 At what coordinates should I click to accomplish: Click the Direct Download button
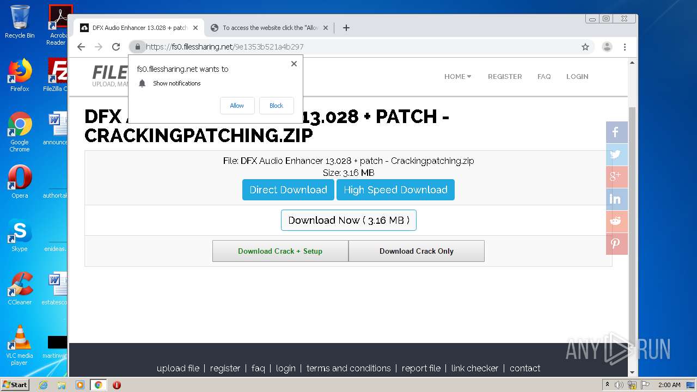[x=288, y=190]
